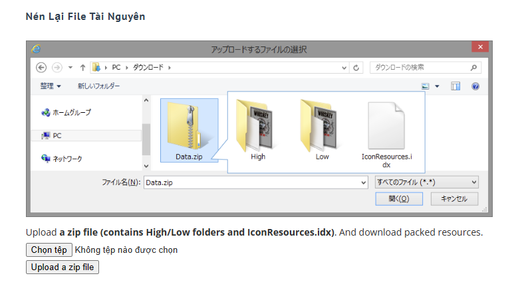Viewport: 508px width, 298px height.
Task: Click the Nén Lại File Tài Nguyên heading
Action: click(x=86, y=17)
